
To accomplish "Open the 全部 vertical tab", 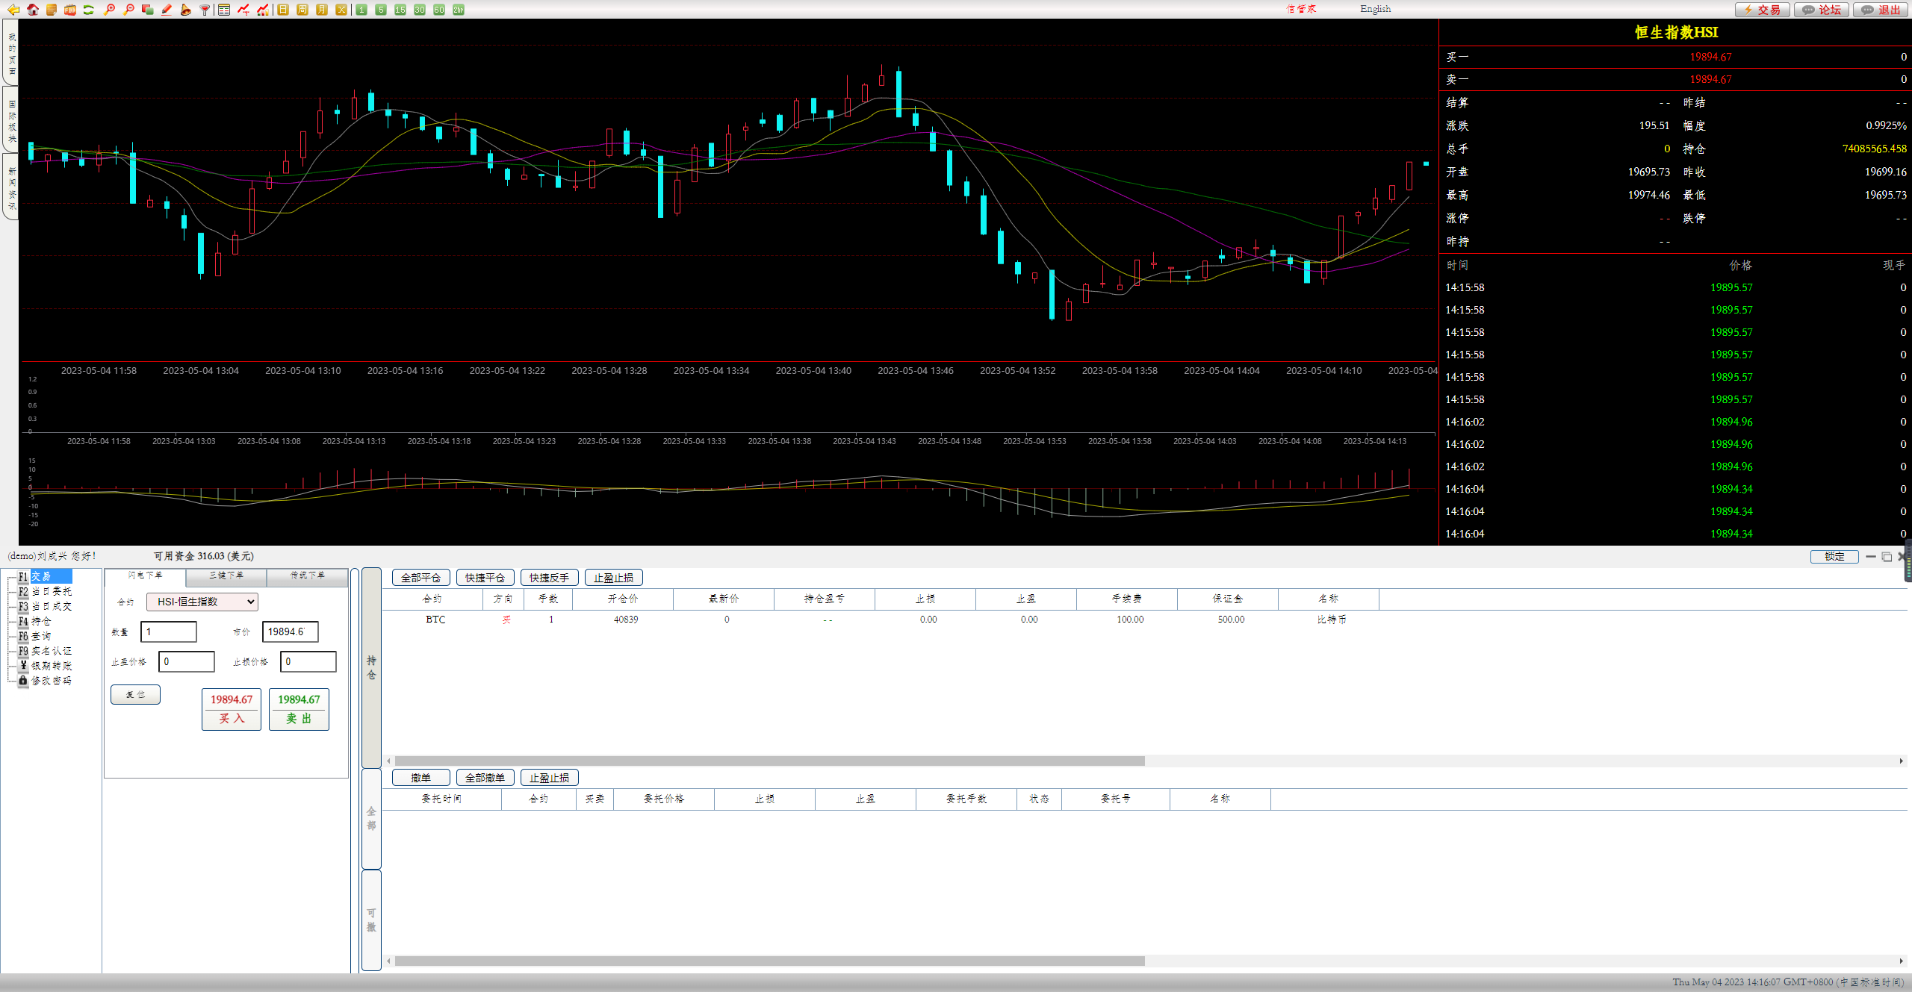I will coord(371,819).
